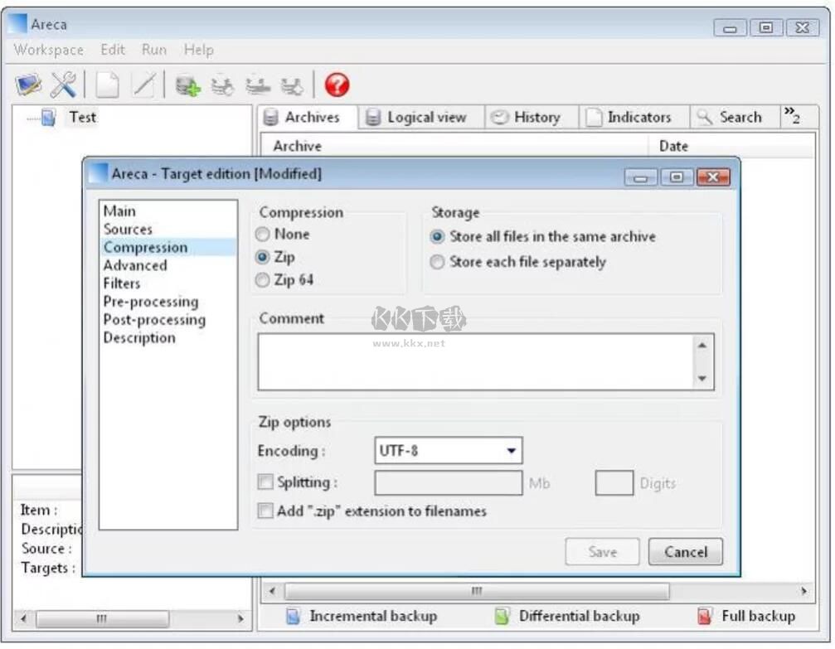The width and height of the screenshot is (835, 649).
Task: Open preferences with the wrench tools icon
Action: (x=63, y=85)
